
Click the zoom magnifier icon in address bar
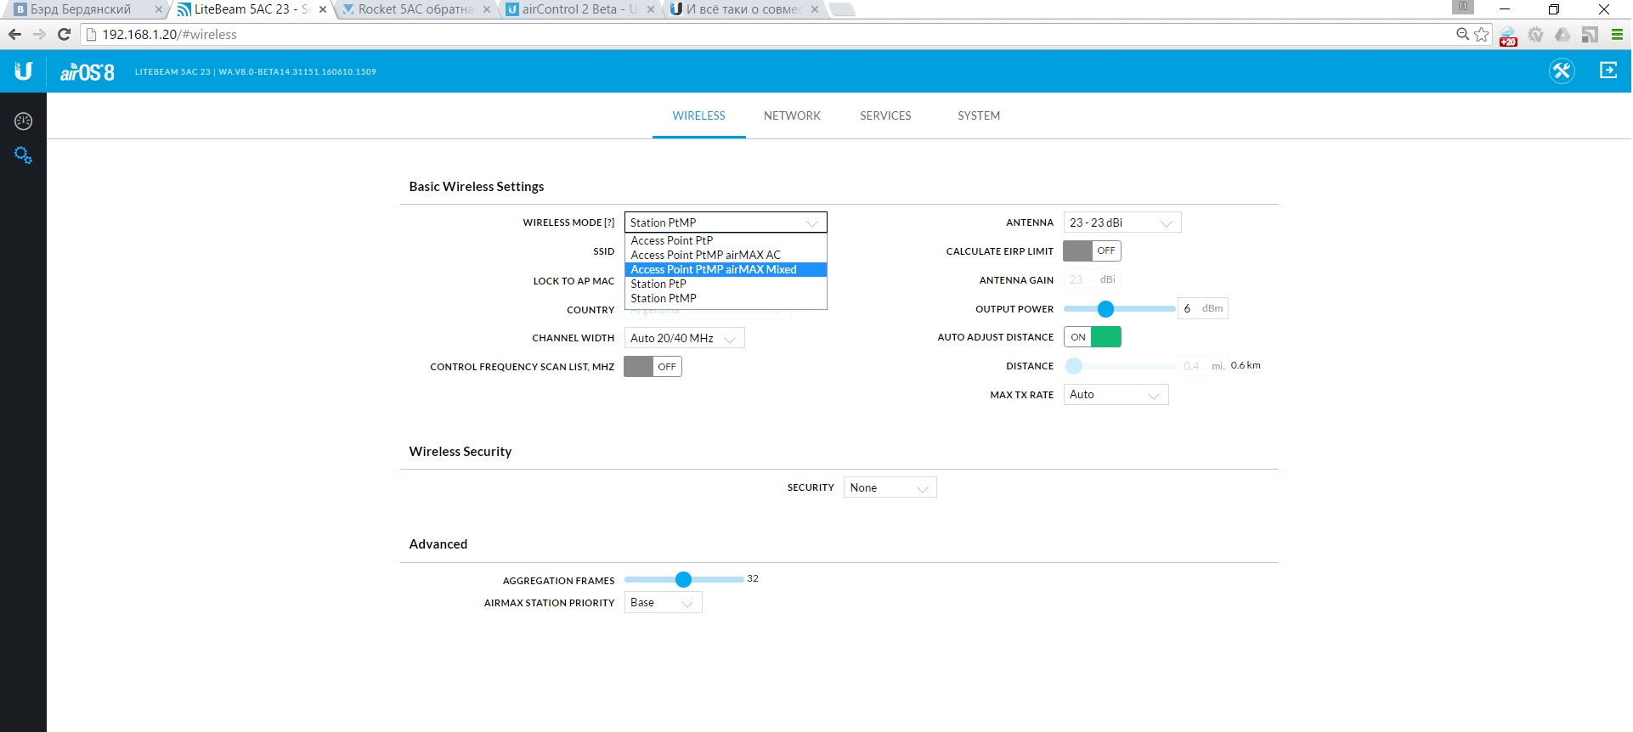1462,34
